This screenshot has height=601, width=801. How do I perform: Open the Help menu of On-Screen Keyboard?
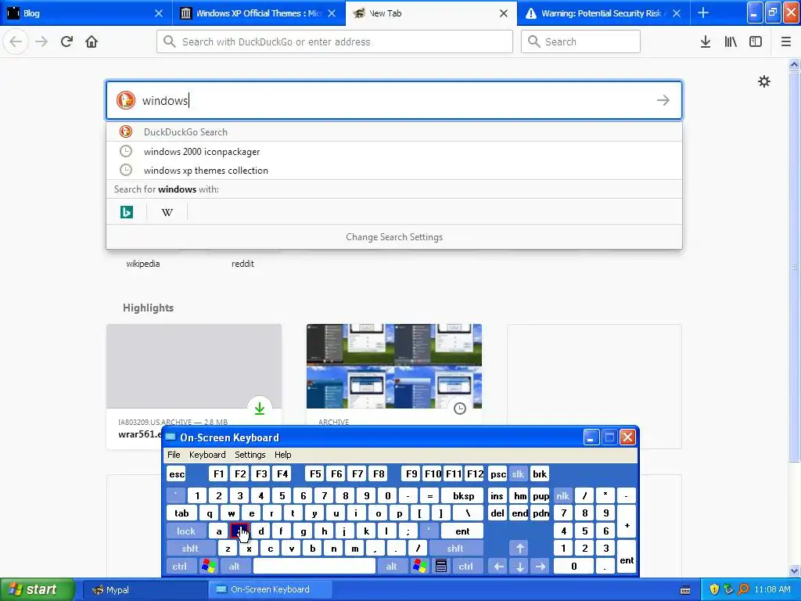[282, 455]
